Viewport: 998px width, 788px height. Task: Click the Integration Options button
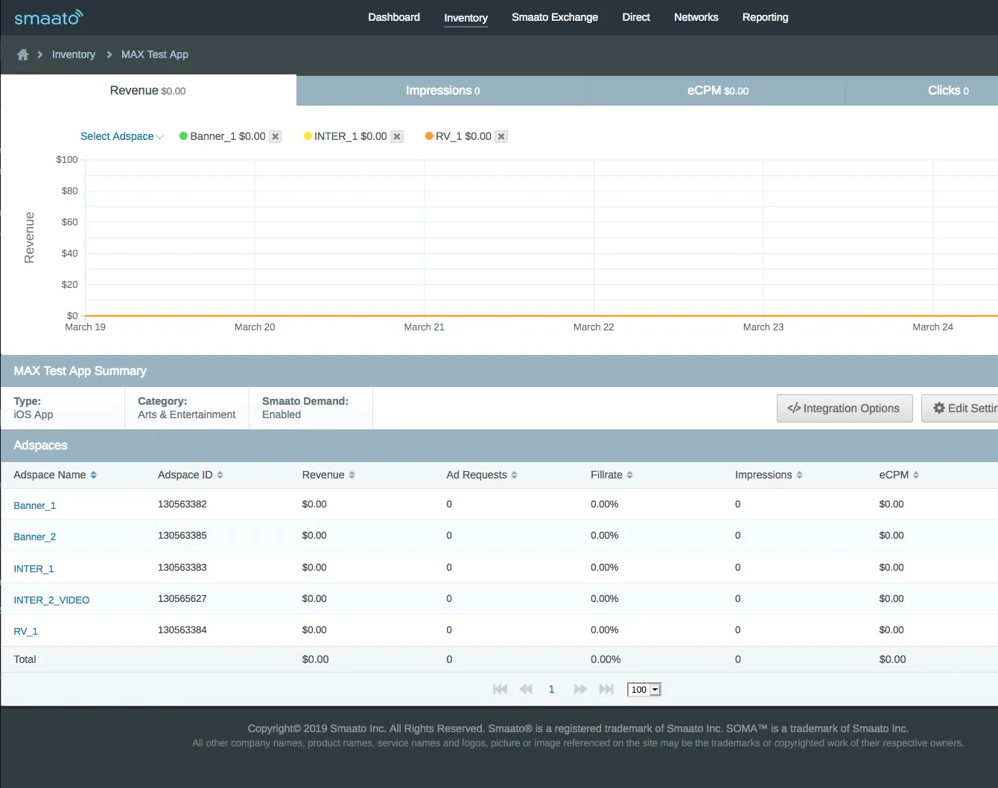point(845,409)
